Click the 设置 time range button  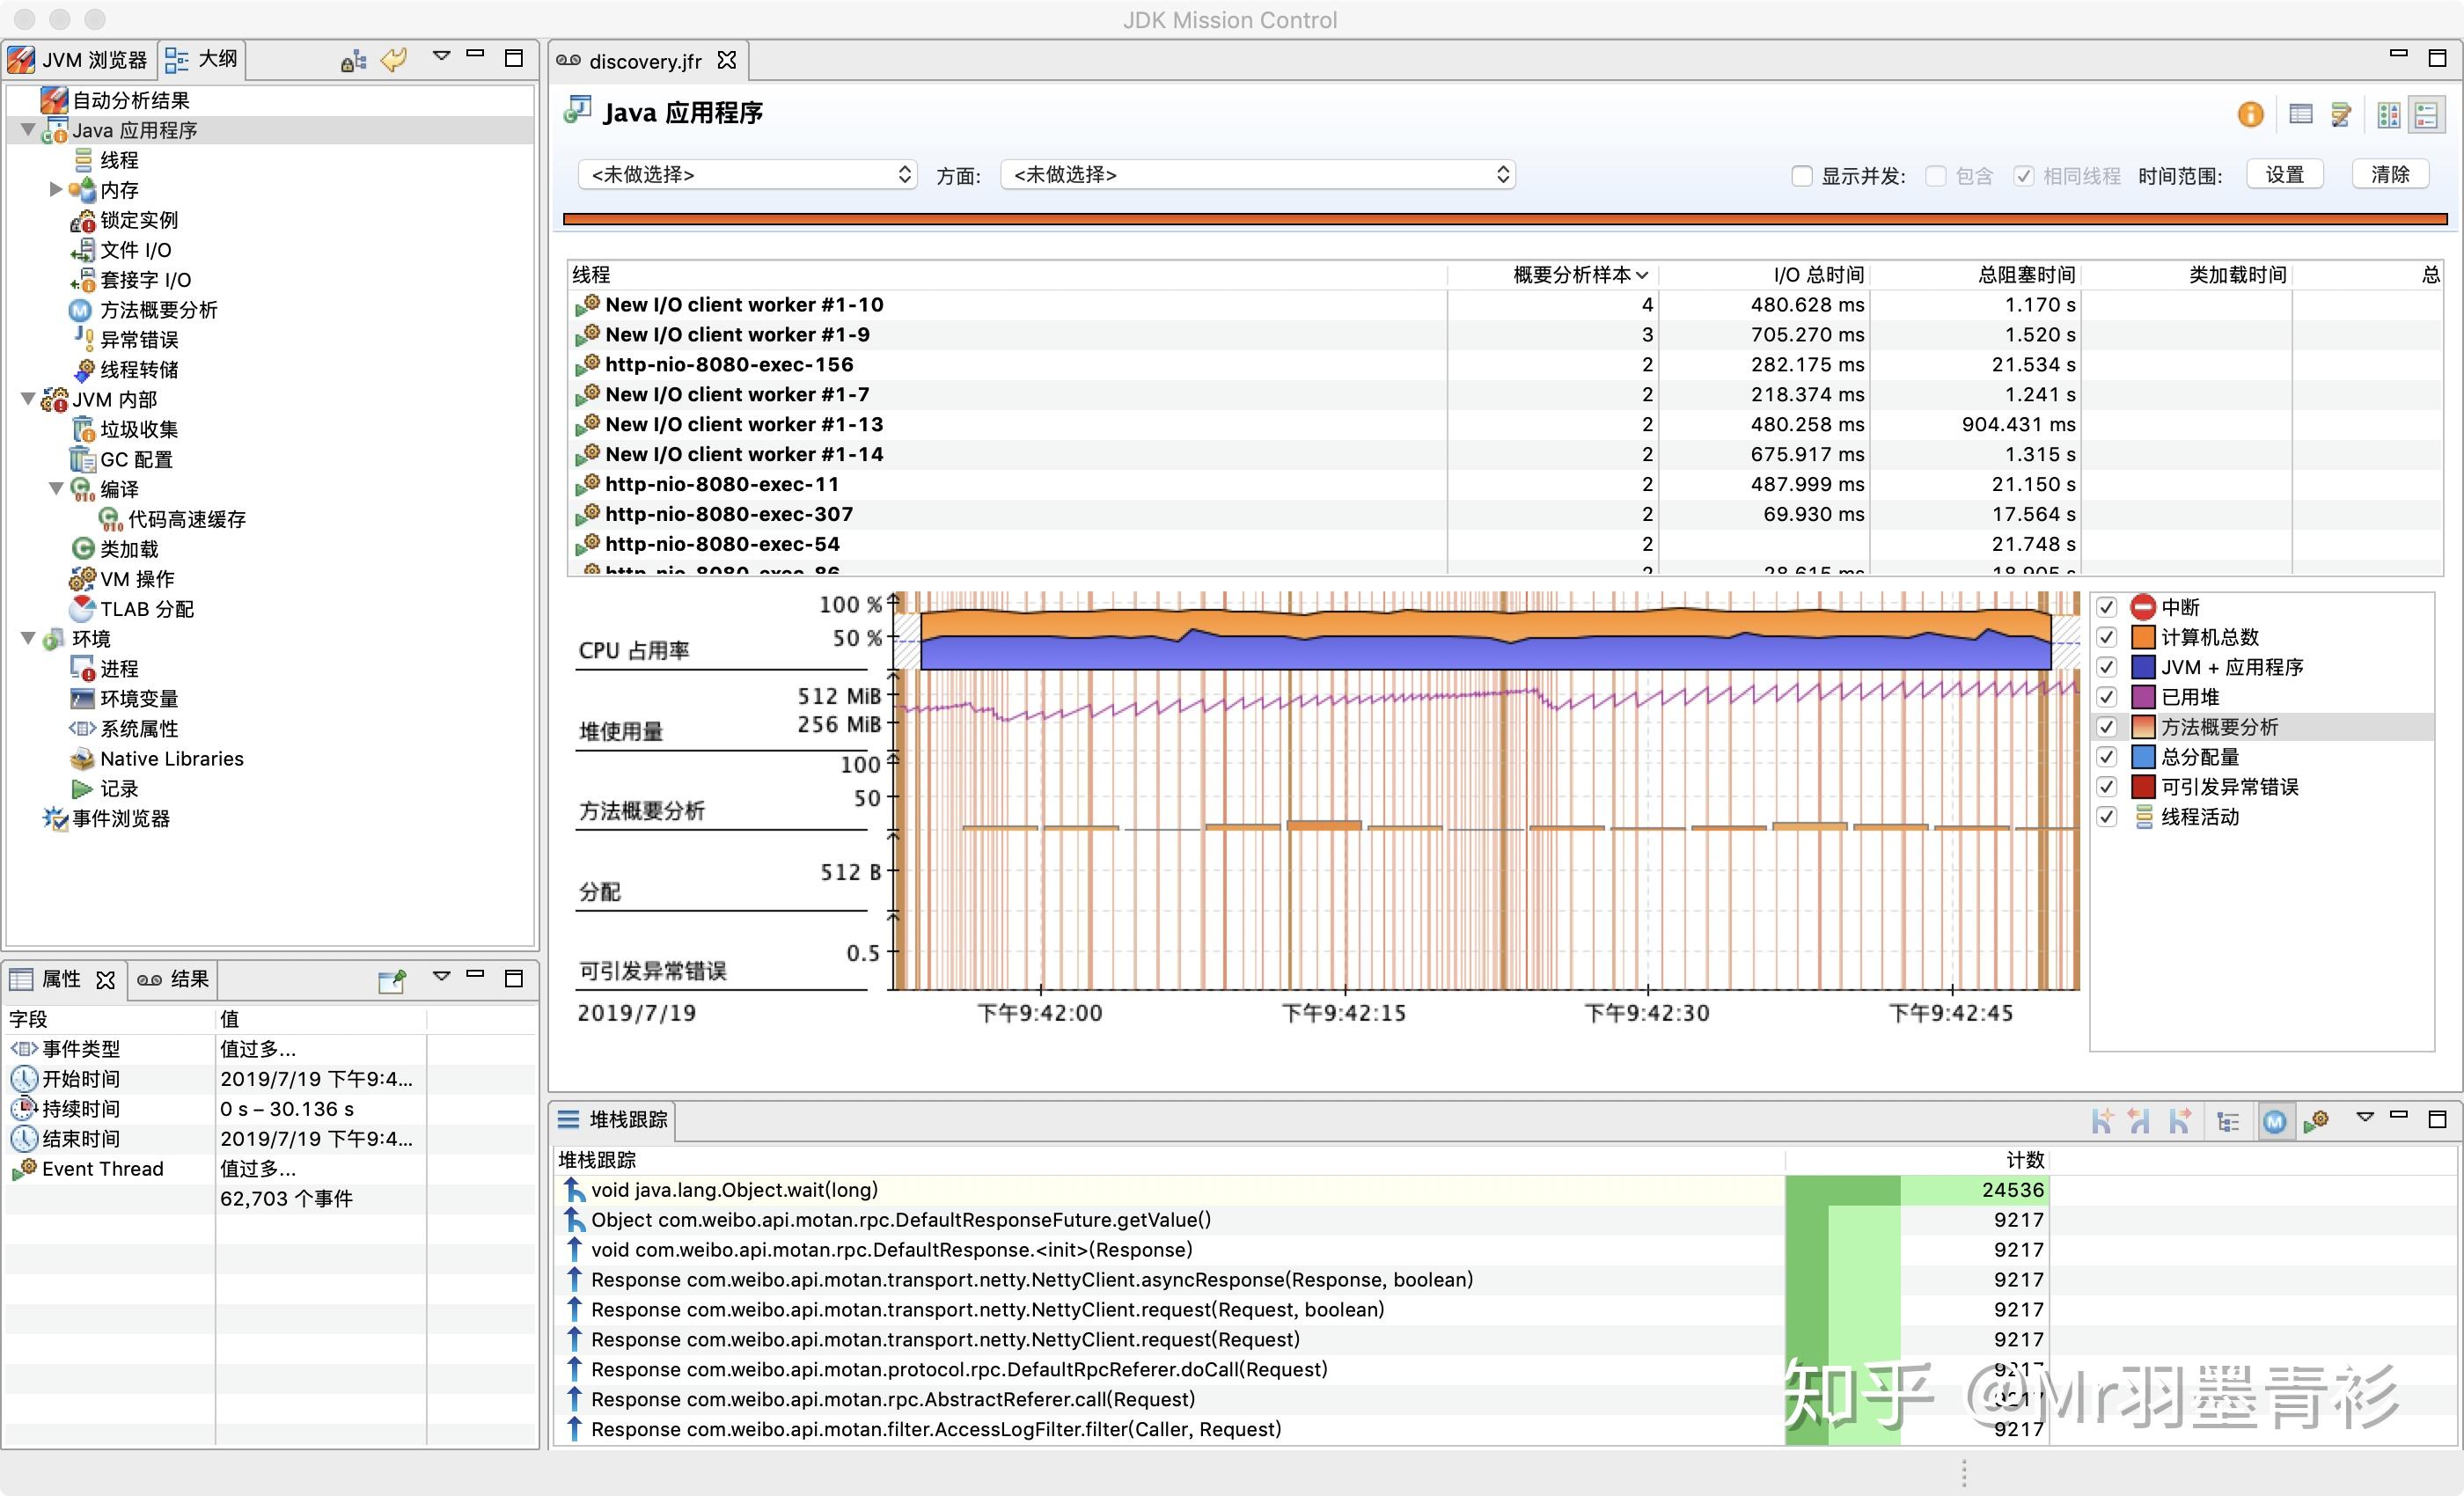pos(2285,175)
